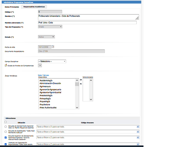Open the Tipo de Propuesta dropdown
181x147 pixels.
click(x=50, y=27)
